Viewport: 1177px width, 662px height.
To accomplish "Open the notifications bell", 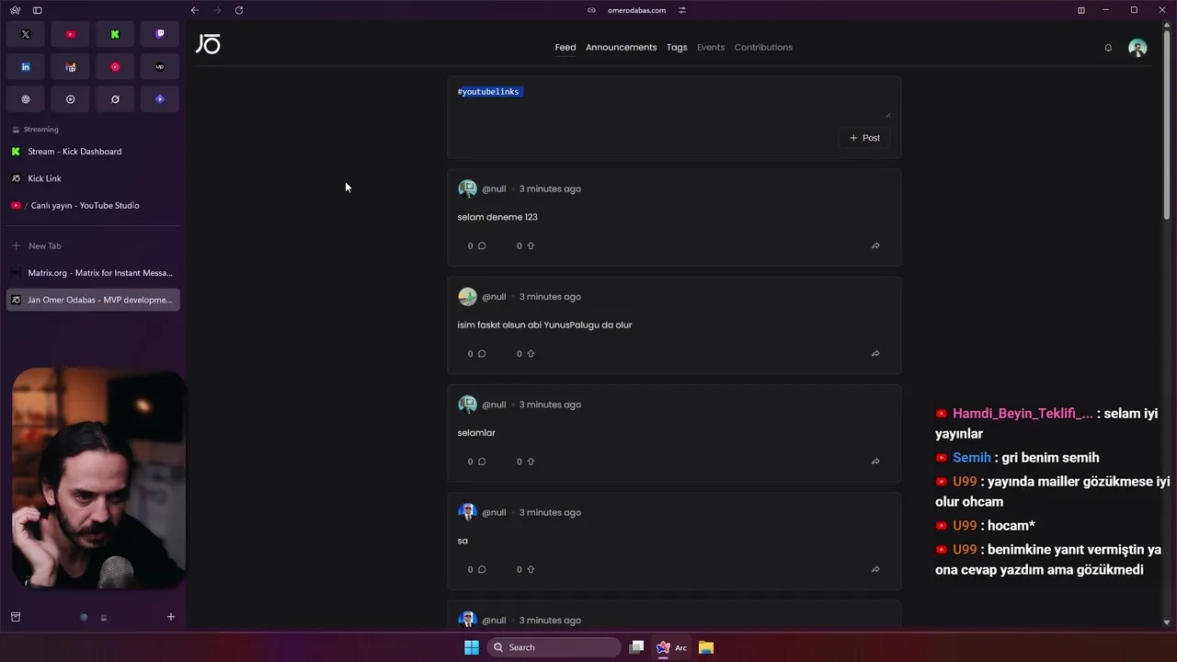I will (x=1108, y=48).
